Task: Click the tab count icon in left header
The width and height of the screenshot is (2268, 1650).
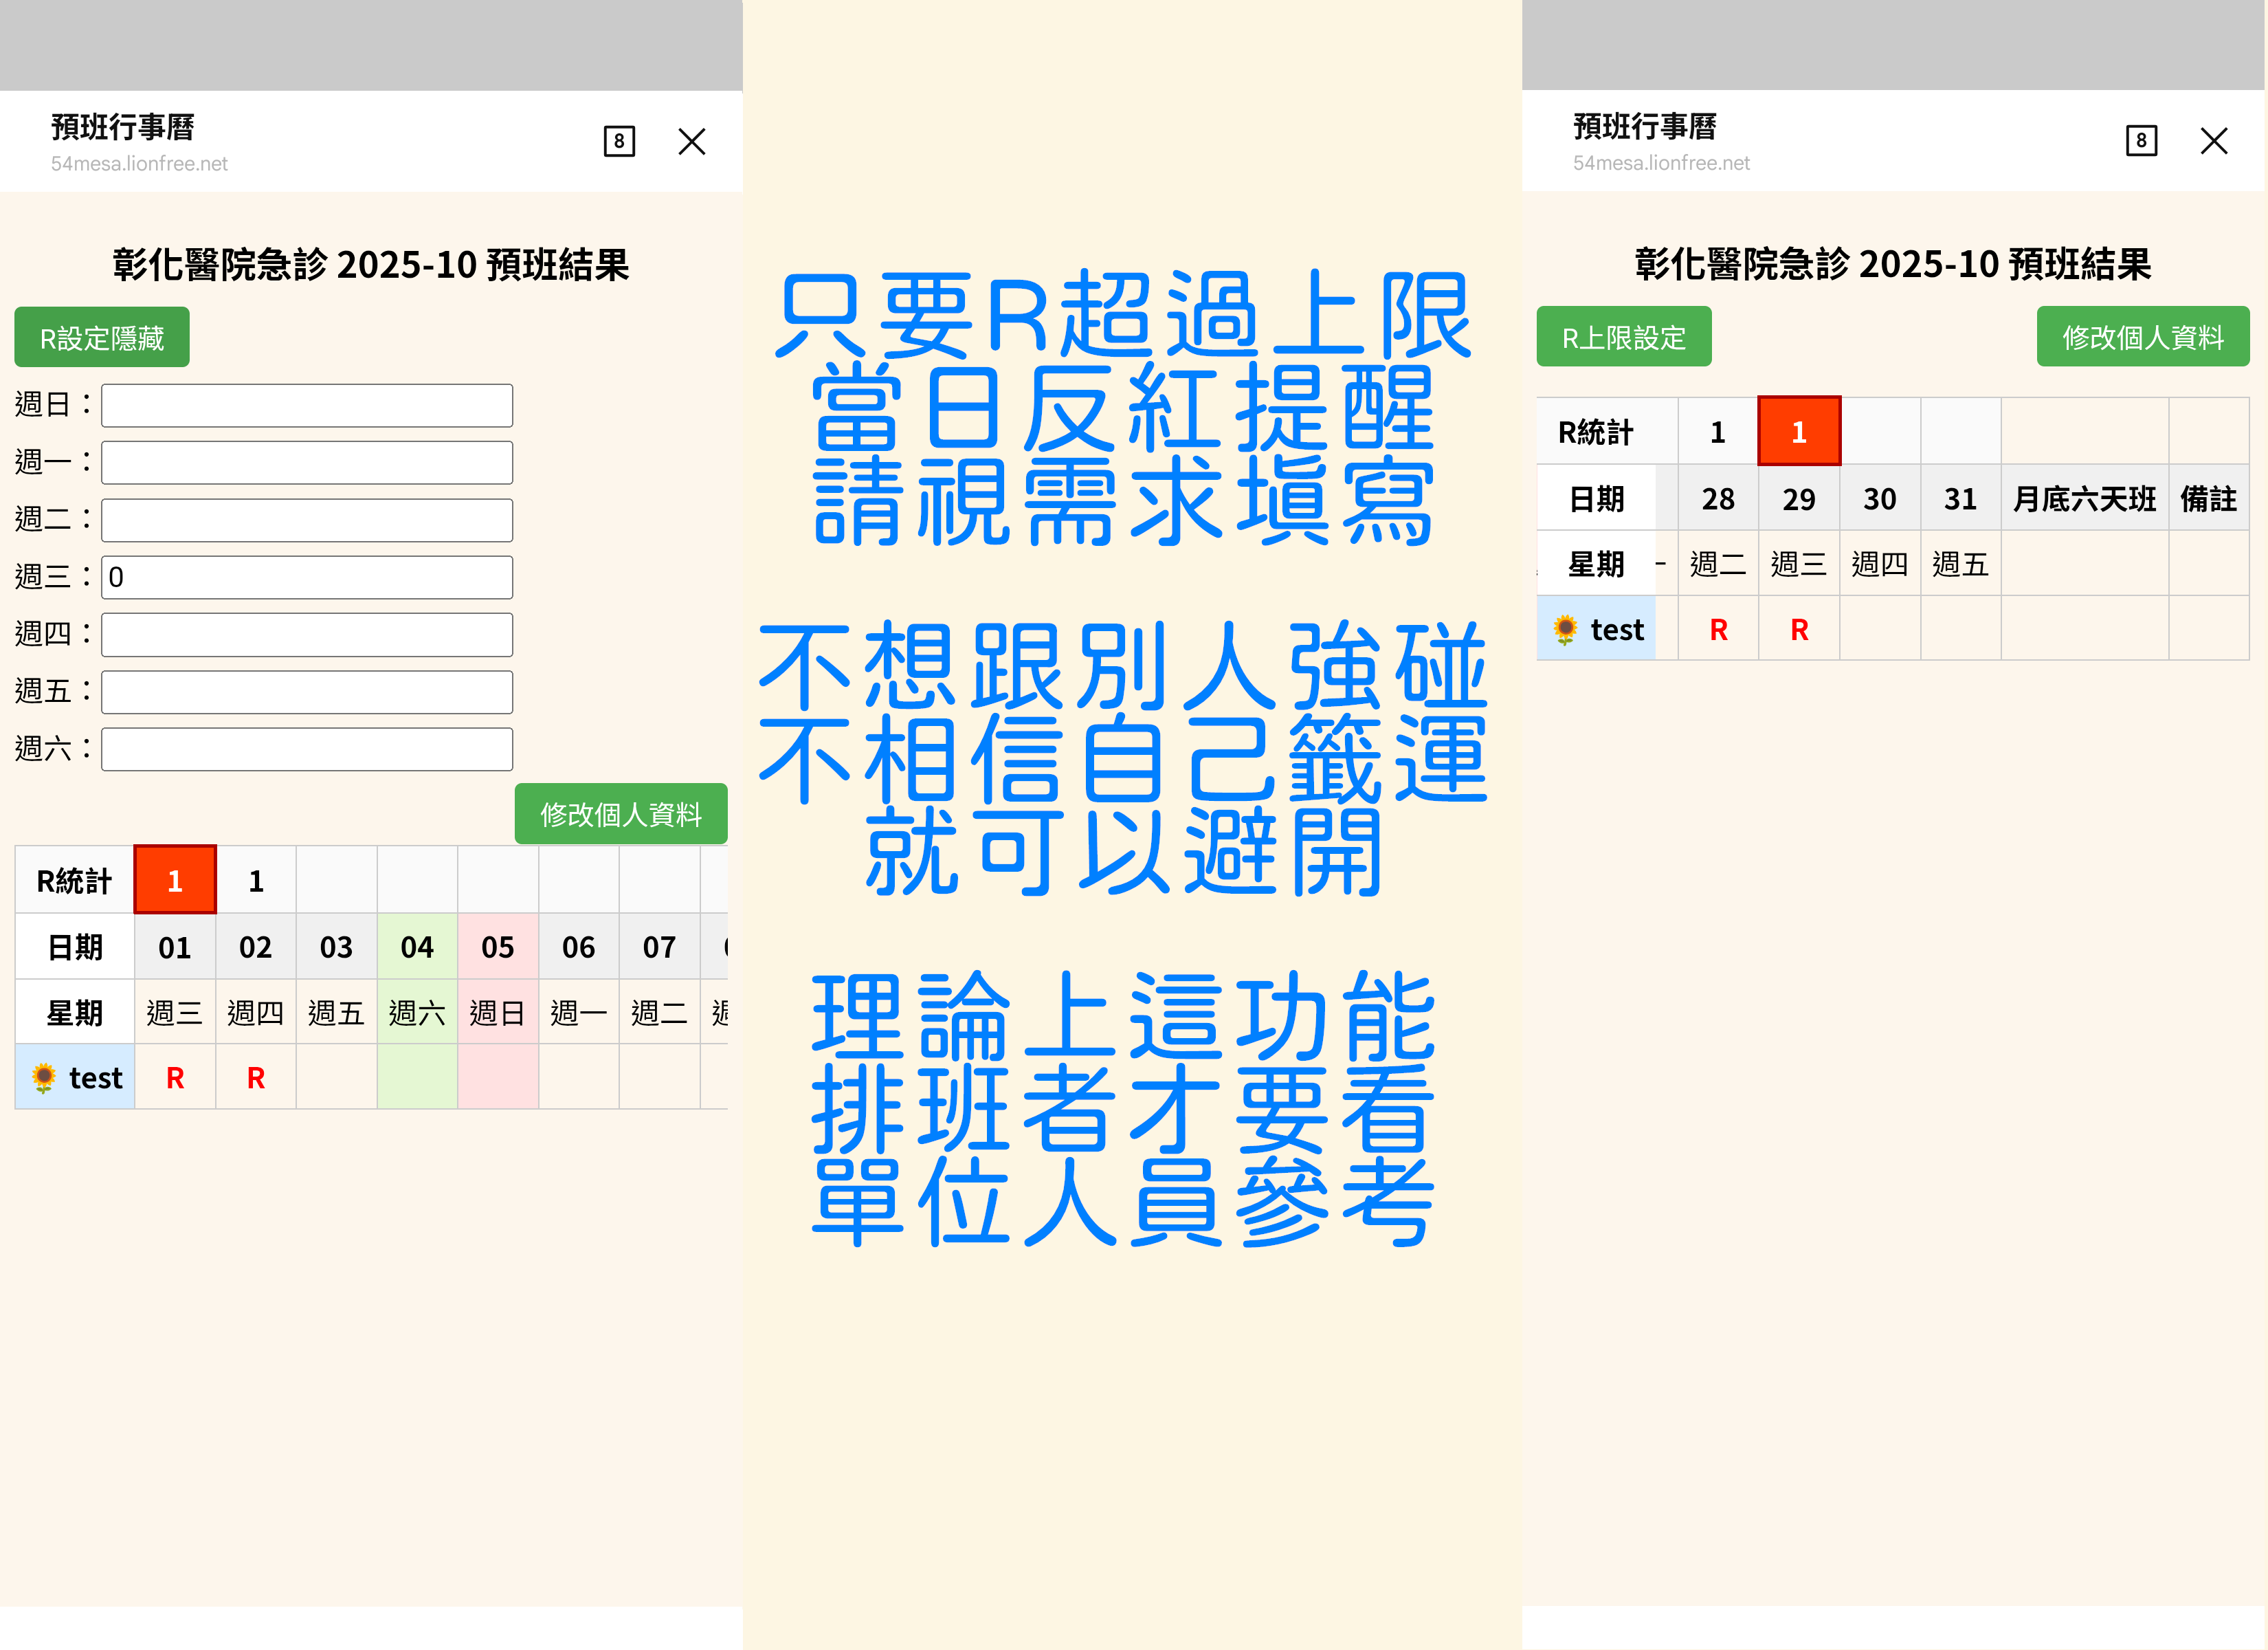Action: (619, 141)
